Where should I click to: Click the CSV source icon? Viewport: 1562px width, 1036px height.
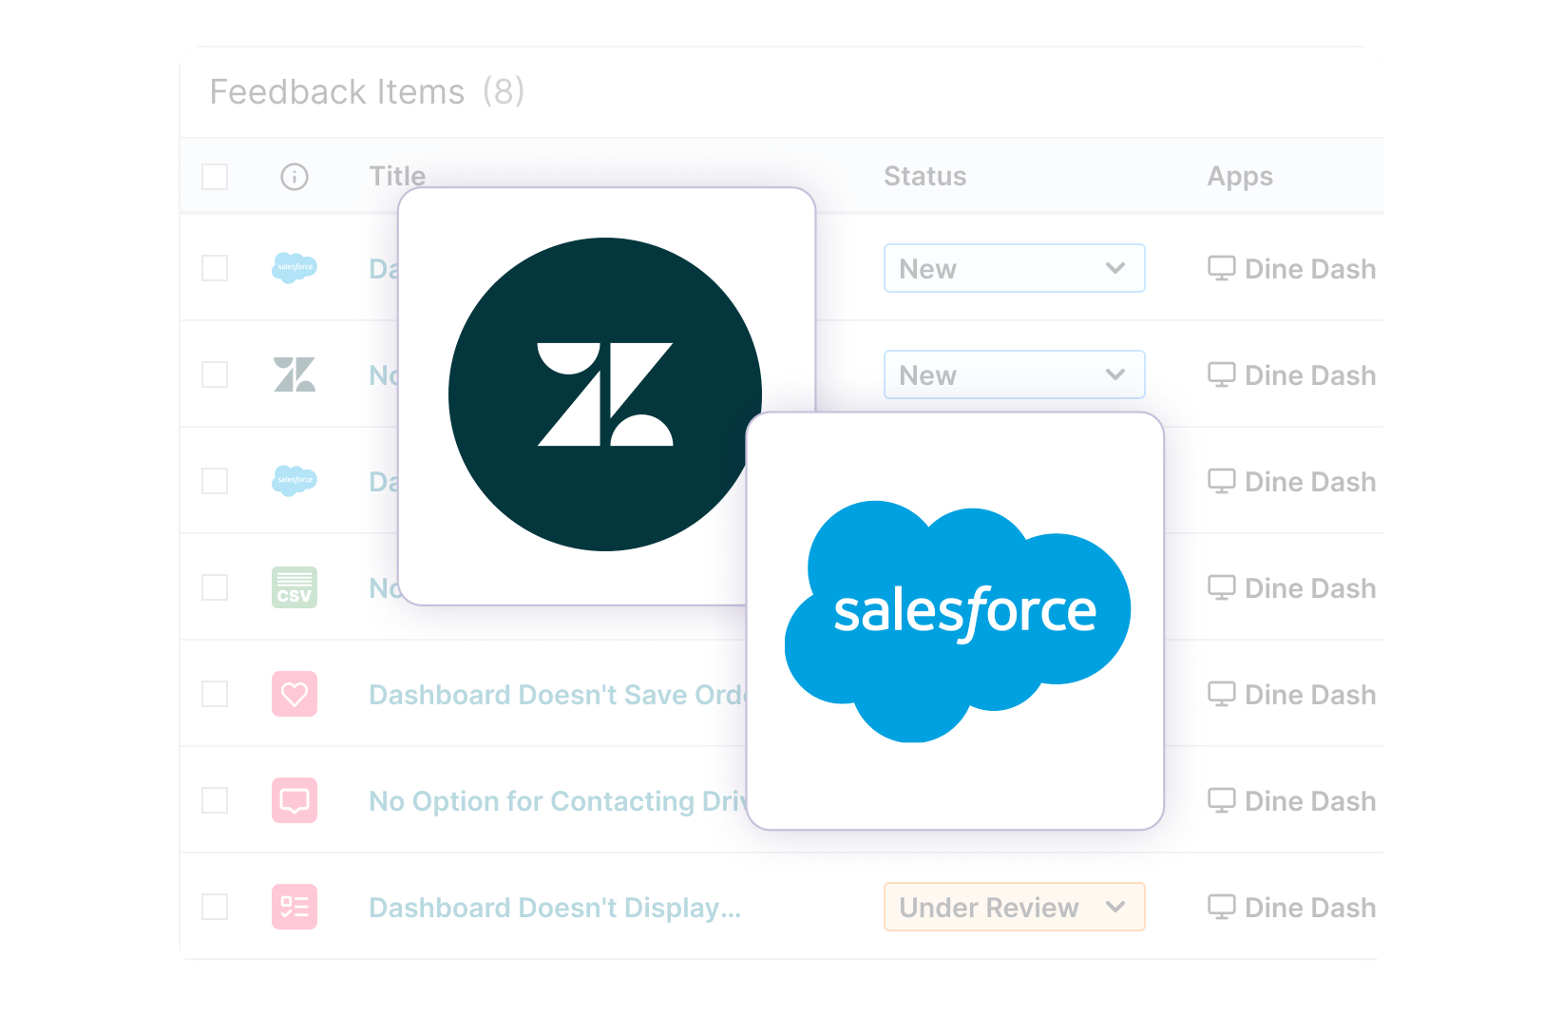(x=295, y=587)
